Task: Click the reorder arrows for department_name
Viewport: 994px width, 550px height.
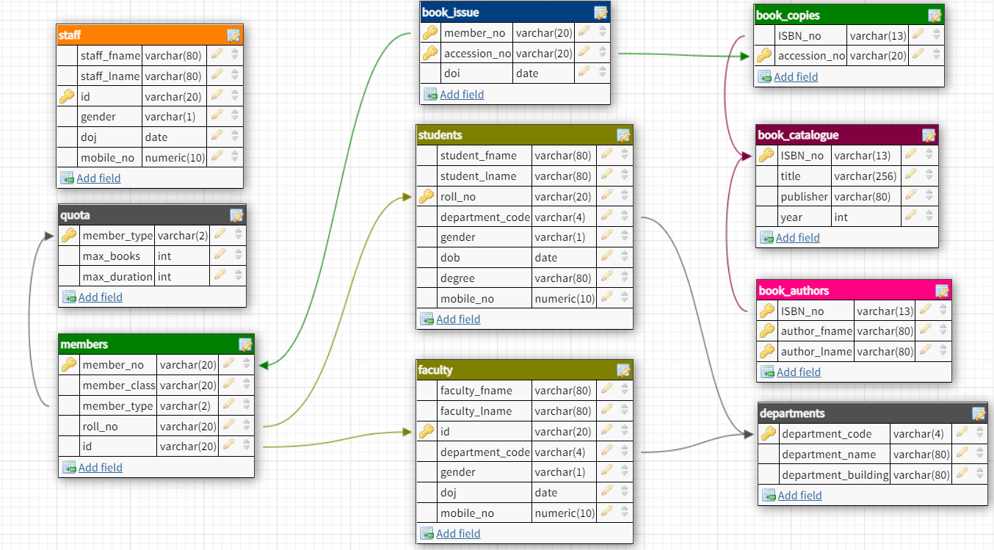Action: tap(980, 454)
